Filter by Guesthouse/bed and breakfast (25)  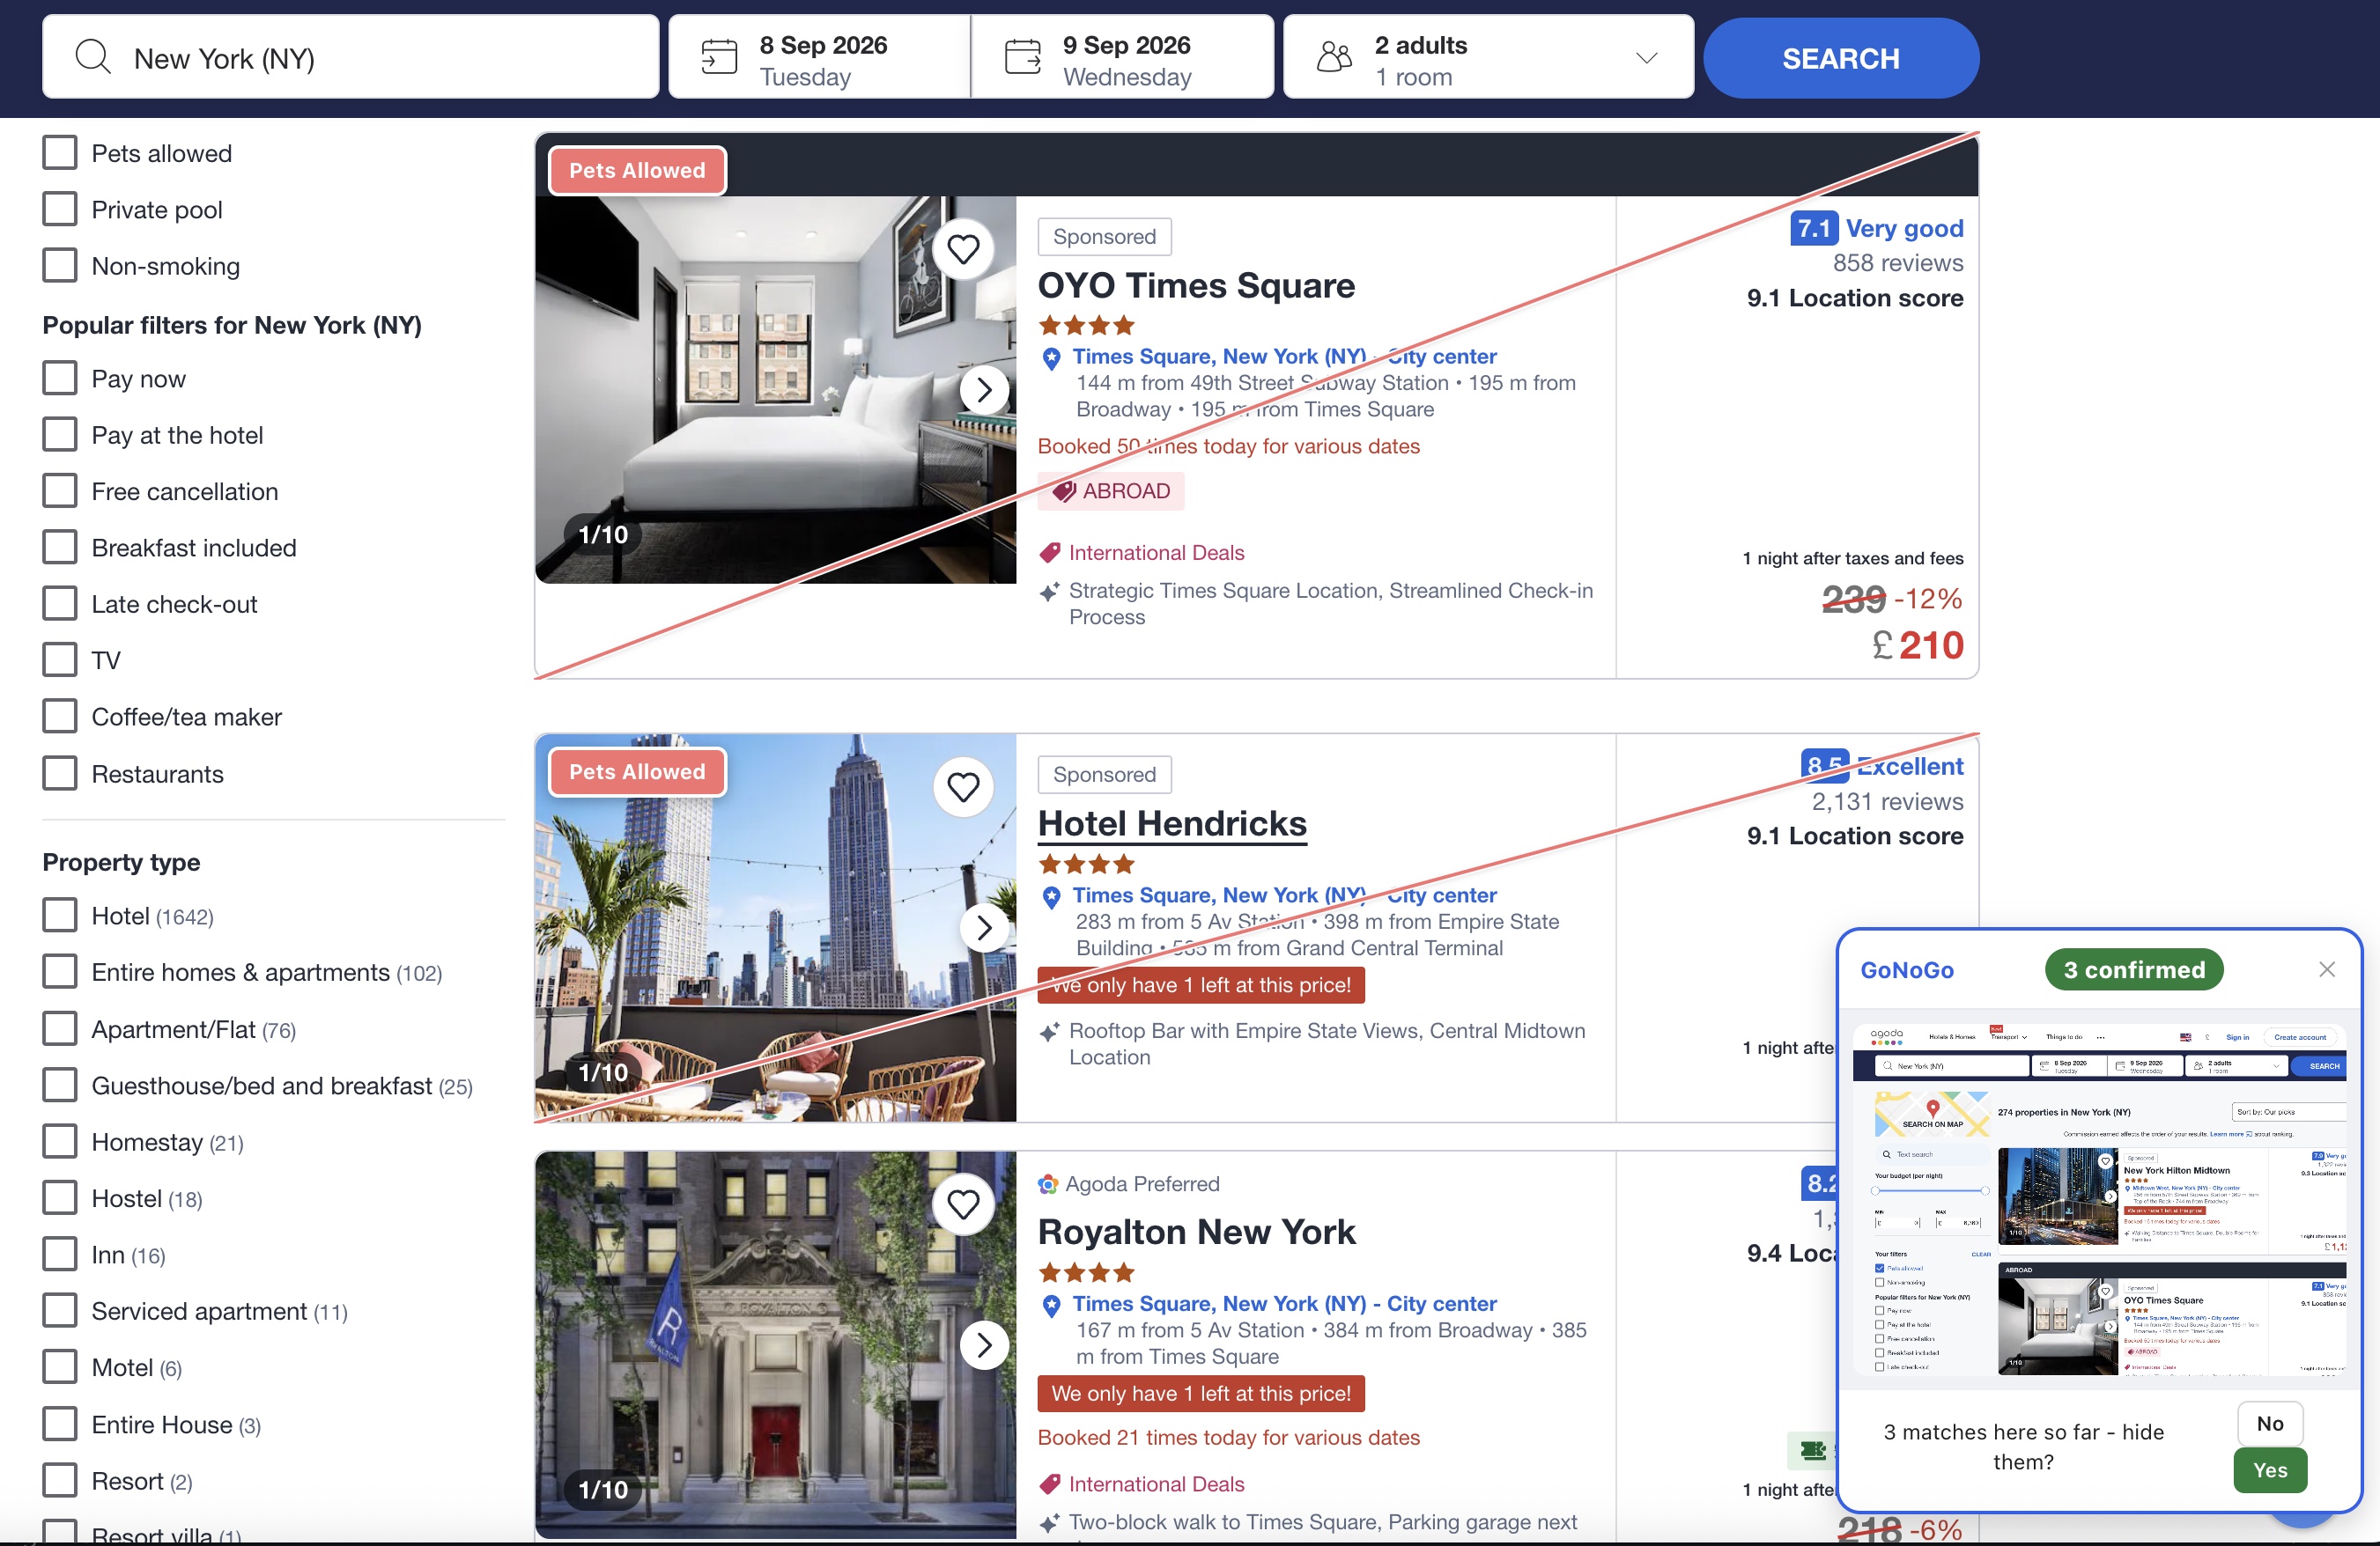[60, 1086]
